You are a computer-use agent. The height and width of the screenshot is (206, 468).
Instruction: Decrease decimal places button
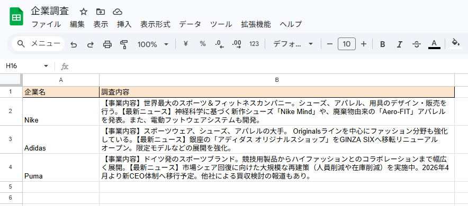coord(219,44)
